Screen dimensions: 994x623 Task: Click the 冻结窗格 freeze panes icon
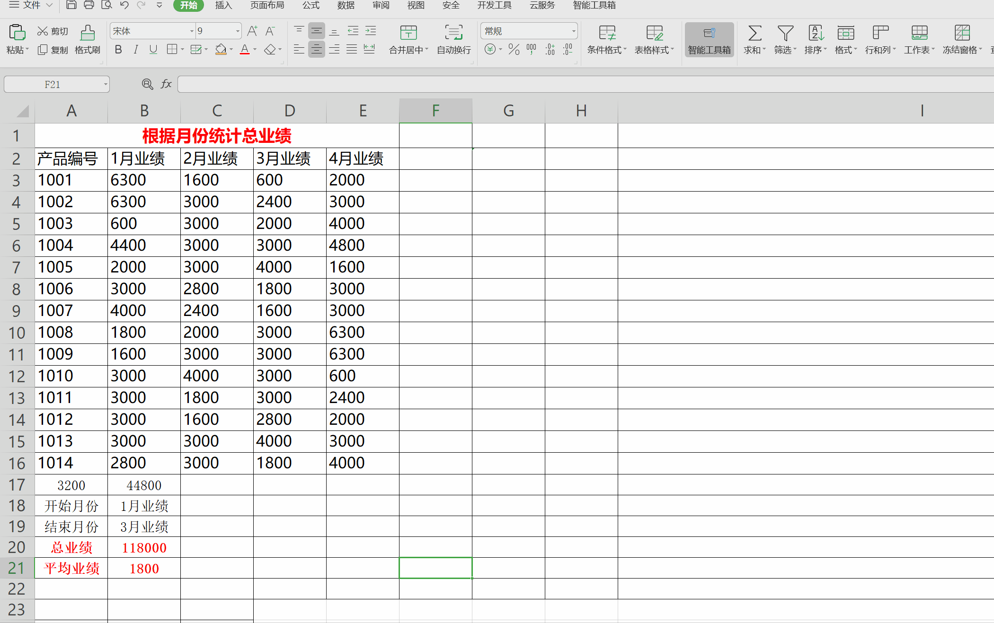(962, 40)
